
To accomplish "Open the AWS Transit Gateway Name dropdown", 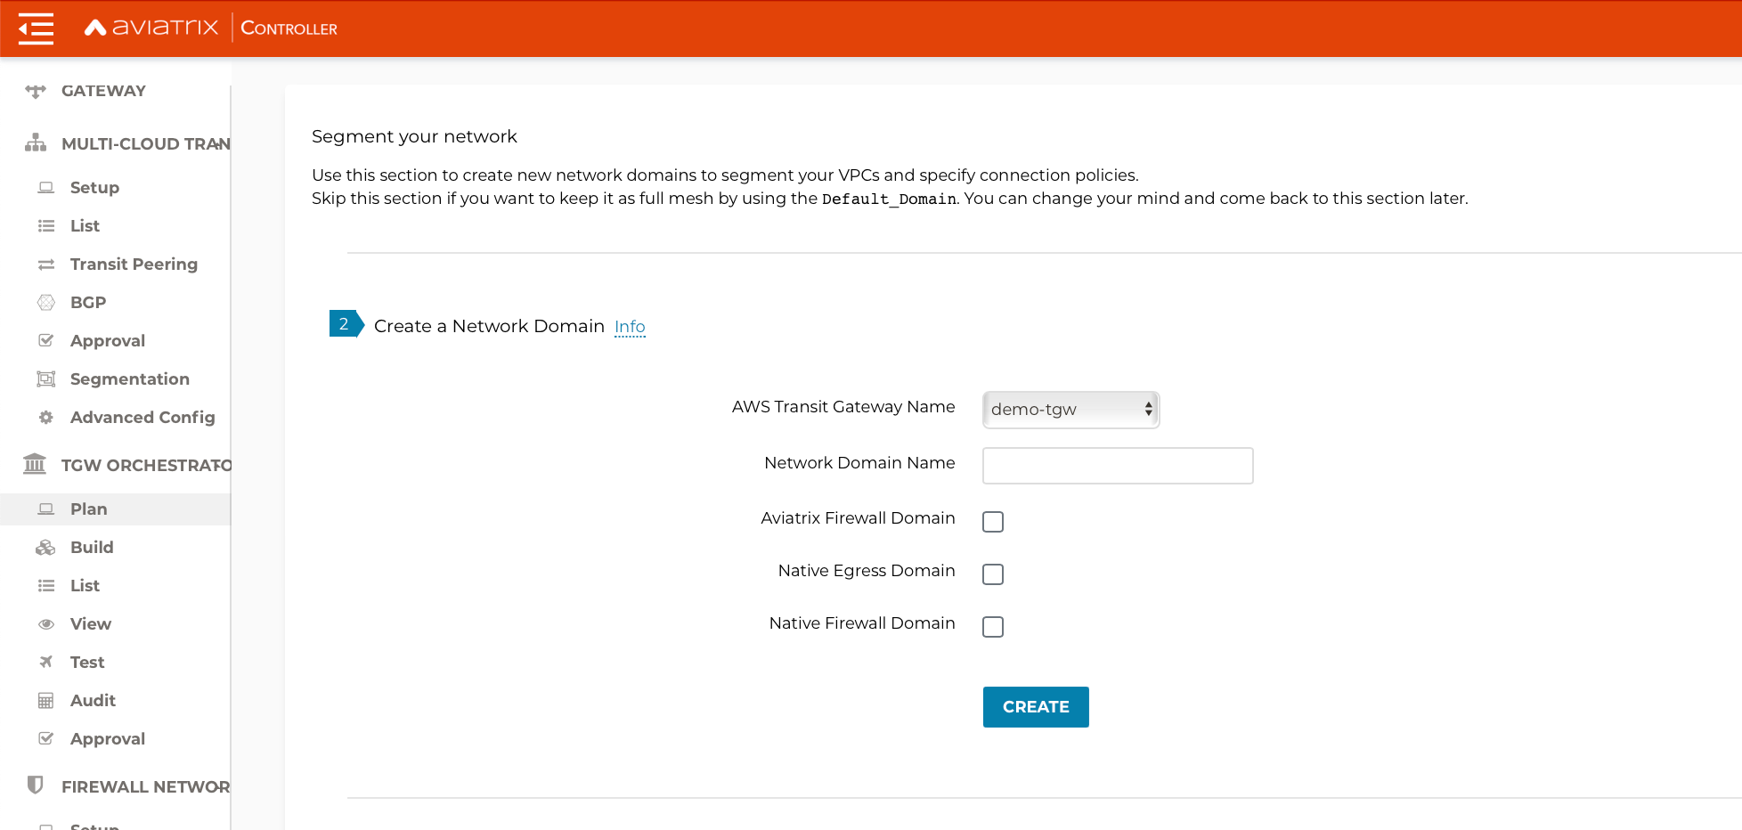I will click(1070, 410).
